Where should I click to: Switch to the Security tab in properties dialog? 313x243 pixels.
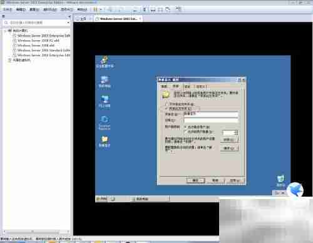pos(187,86)
